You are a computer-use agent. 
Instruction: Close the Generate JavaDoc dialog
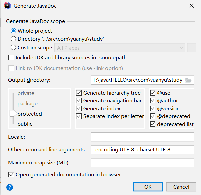[191, 6]
